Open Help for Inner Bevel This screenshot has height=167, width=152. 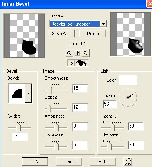pyautogui.click(x=103, y=162)
